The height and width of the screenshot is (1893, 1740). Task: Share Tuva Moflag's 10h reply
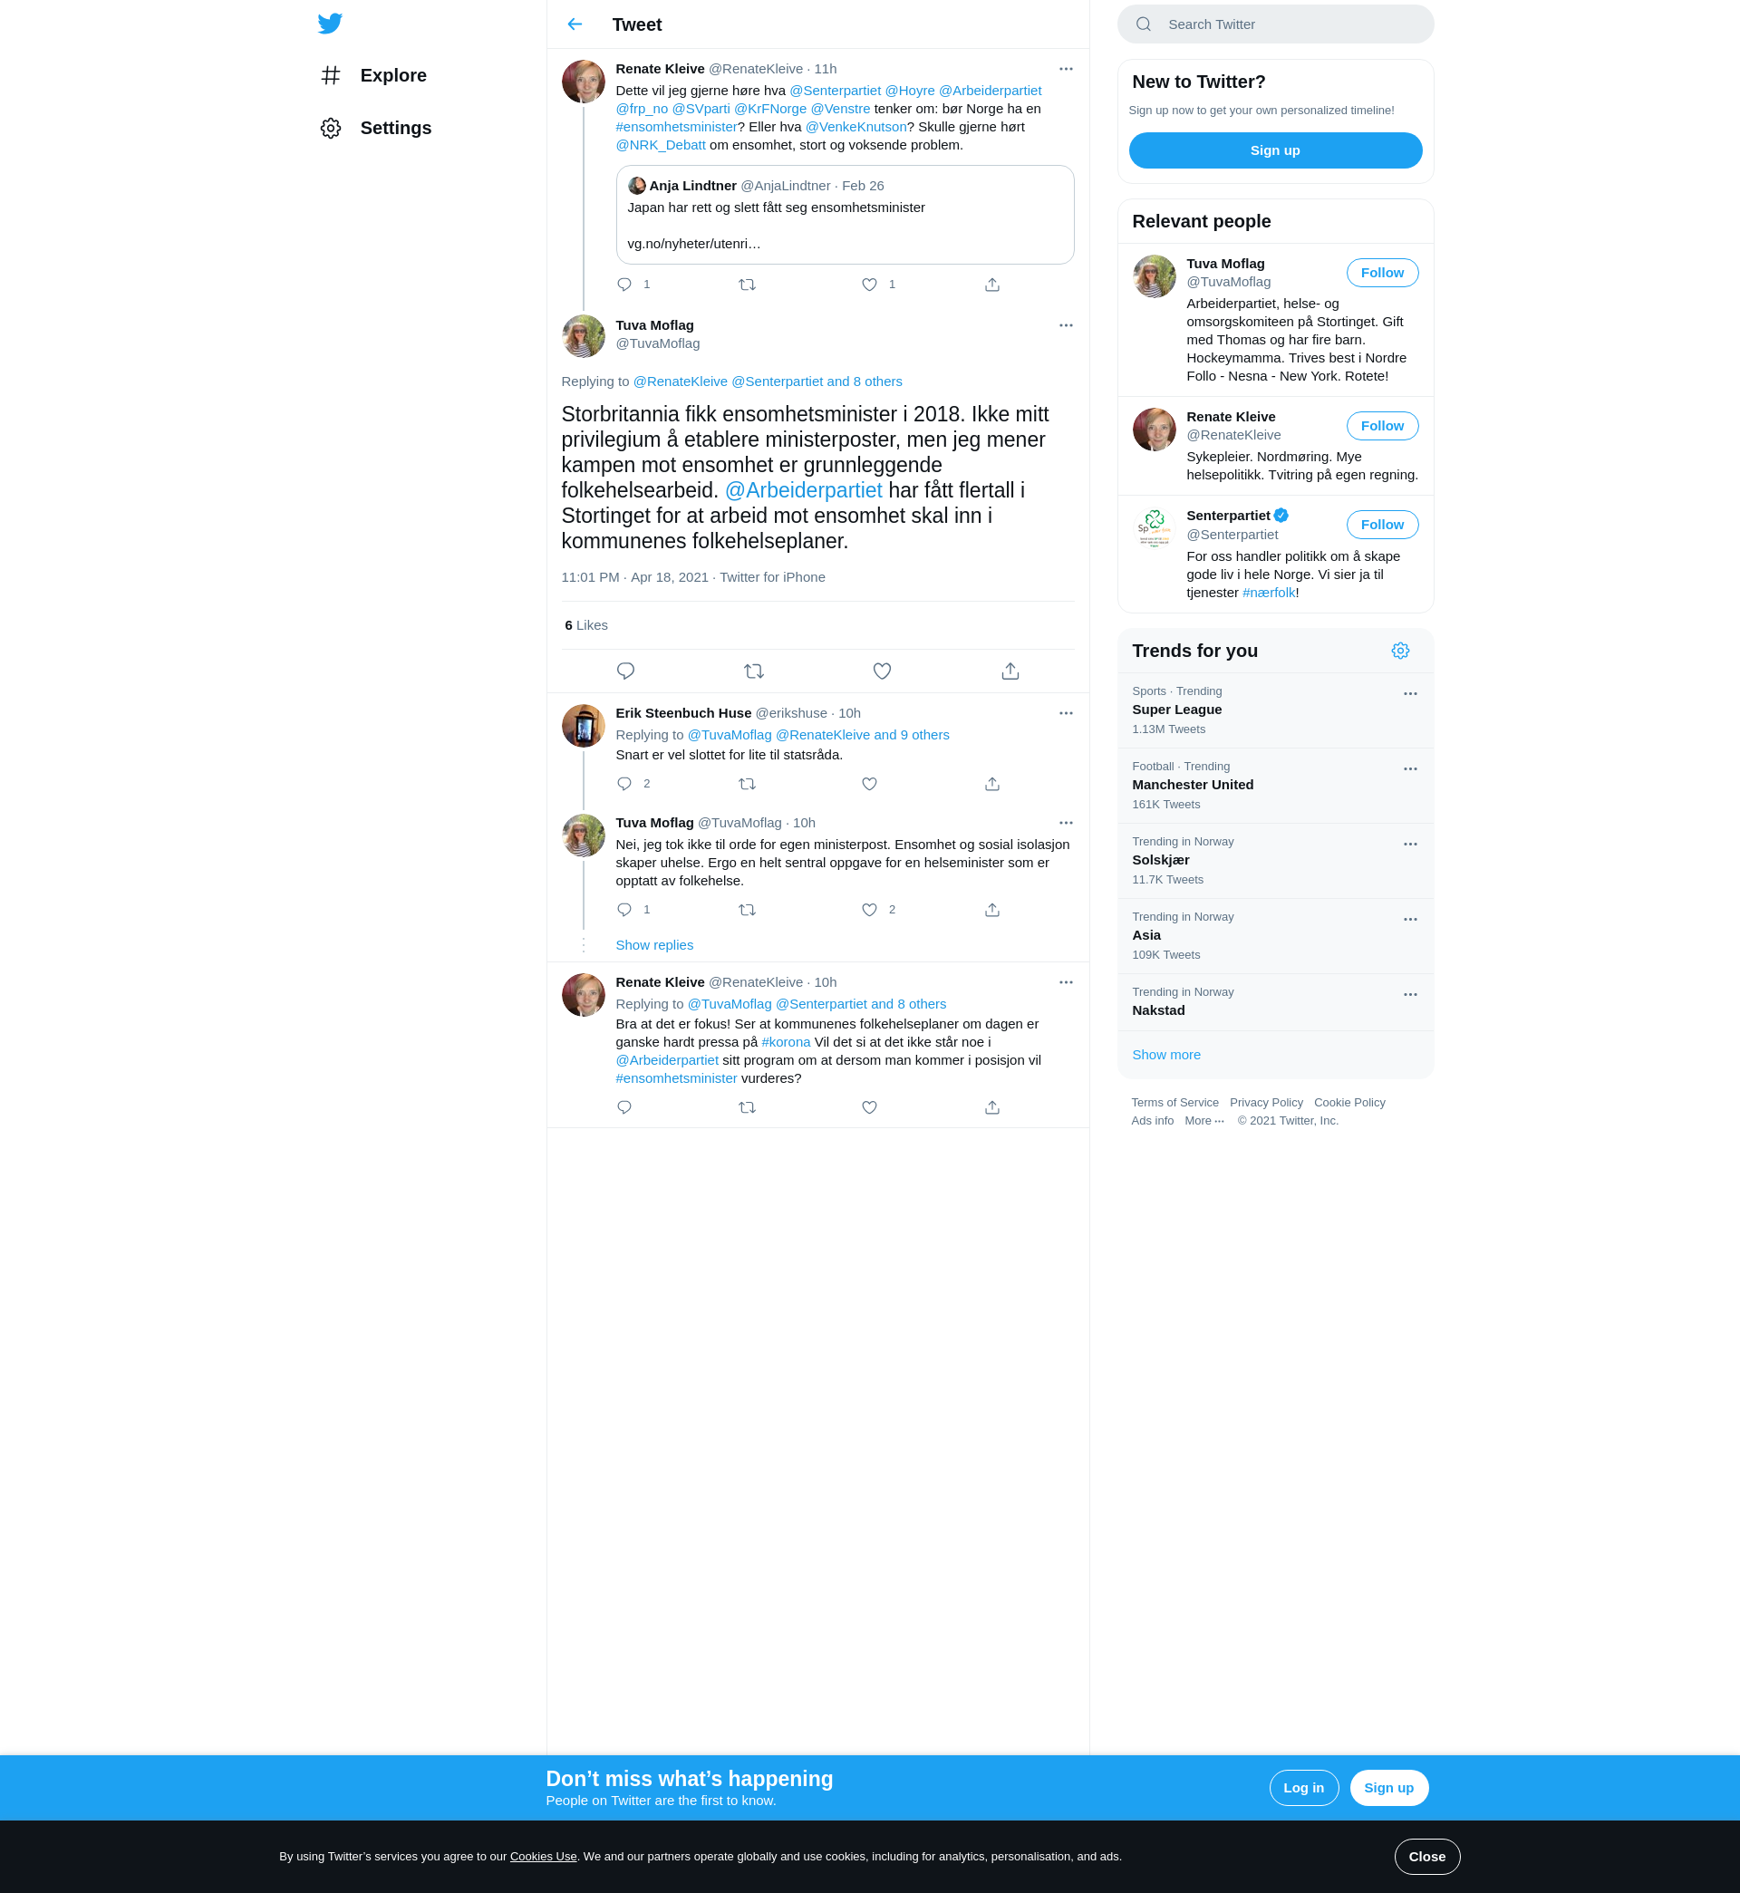[x=992, y=911]
